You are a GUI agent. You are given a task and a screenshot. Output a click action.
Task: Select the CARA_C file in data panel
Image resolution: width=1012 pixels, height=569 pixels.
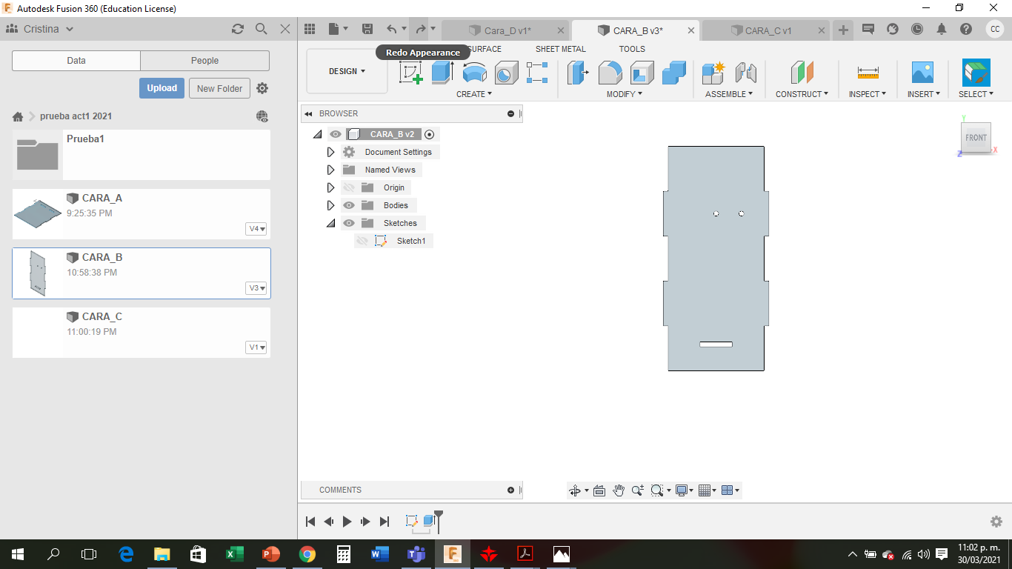click(142, 333)
